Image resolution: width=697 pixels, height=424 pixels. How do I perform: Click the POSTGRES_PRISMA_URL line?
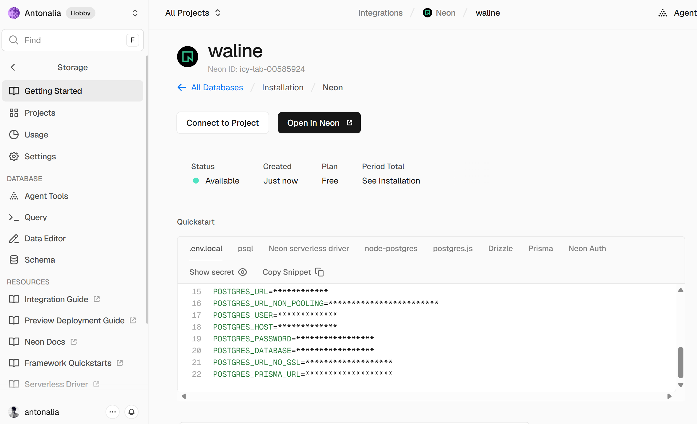[x=303, y=374]
